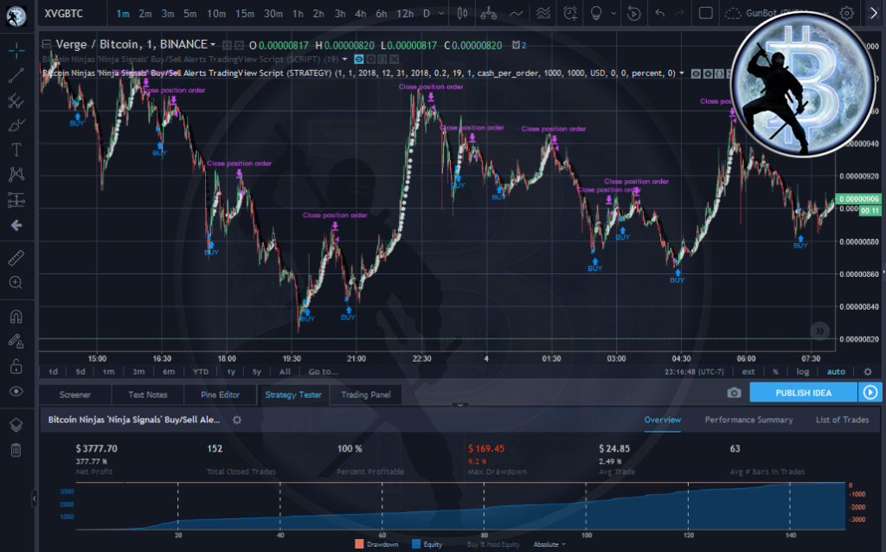Click the alert count icon near close price
The width and height of the screenshot is (886, 552).
pos(519,45)
